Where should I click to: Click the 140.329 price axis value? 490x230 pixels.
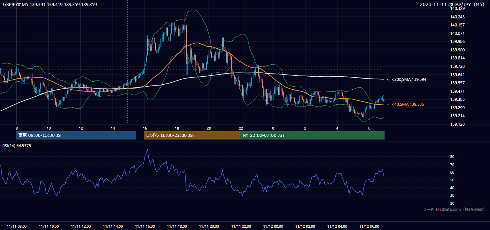coord(457,9)
